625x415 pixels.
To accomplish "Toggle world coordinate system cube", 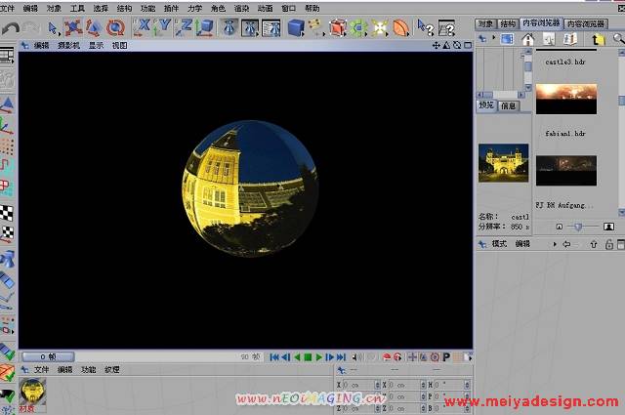I will [205, 28].
